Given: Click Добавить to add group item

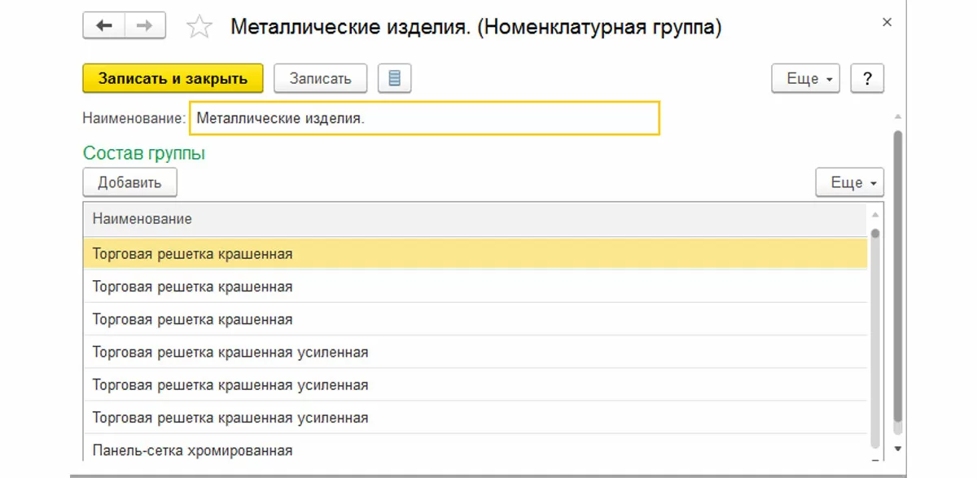Looking at the screenshot, I should tap(129, 182).
